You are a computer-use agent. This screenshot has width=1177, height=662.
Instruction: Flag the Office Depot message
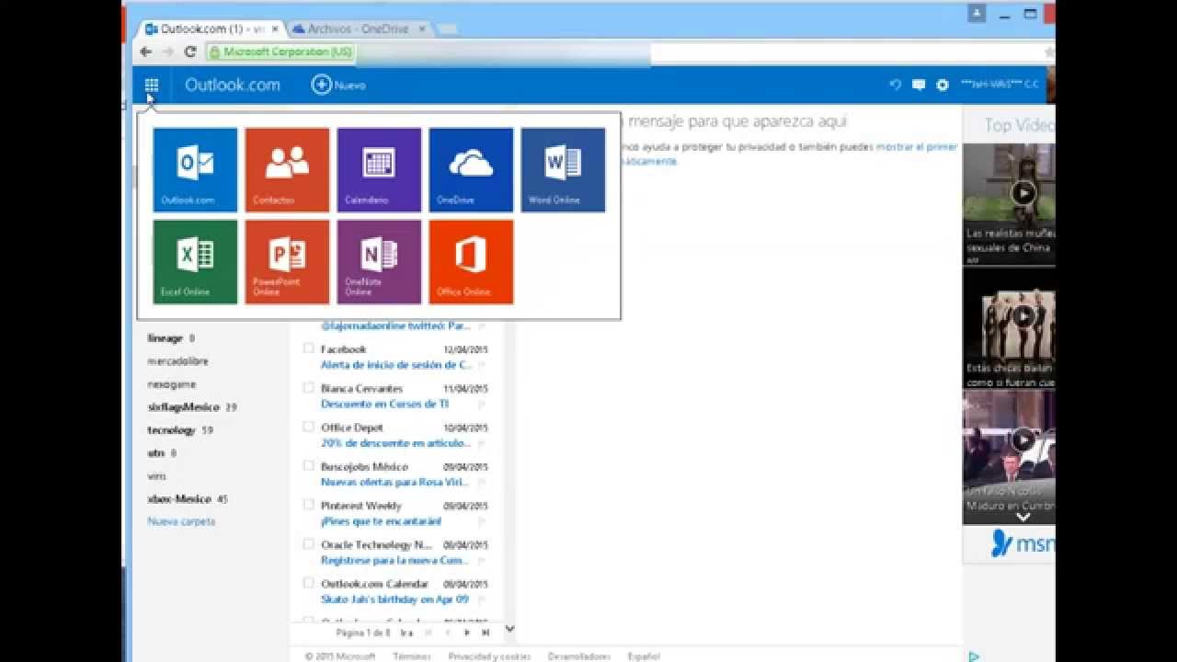481,443
